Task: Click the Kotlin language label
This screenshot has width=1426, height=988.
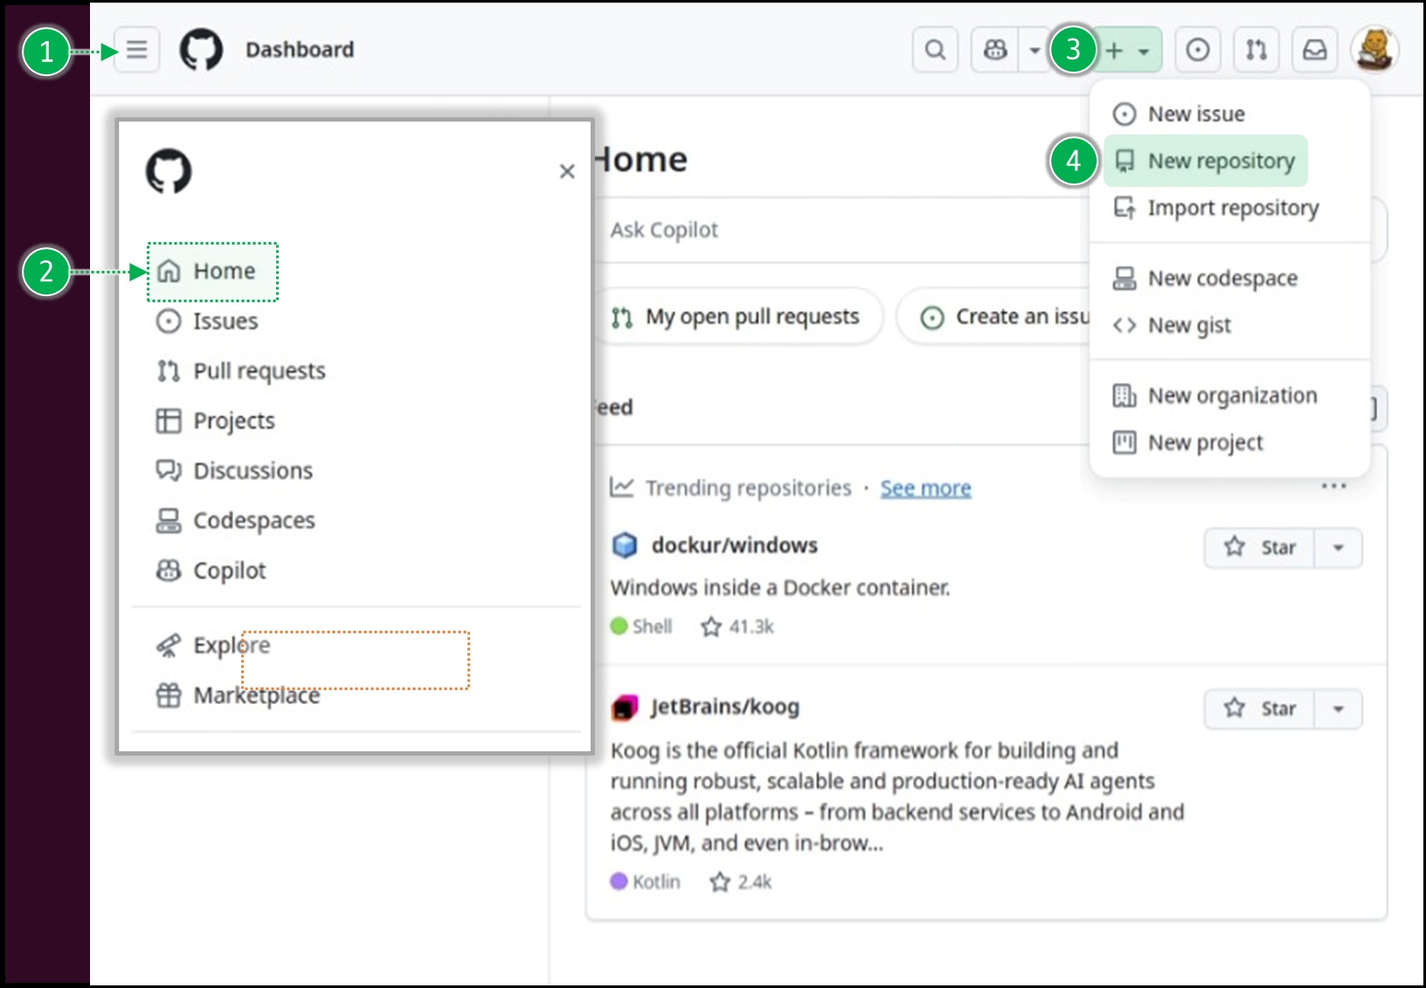Action: pos(646,881)
